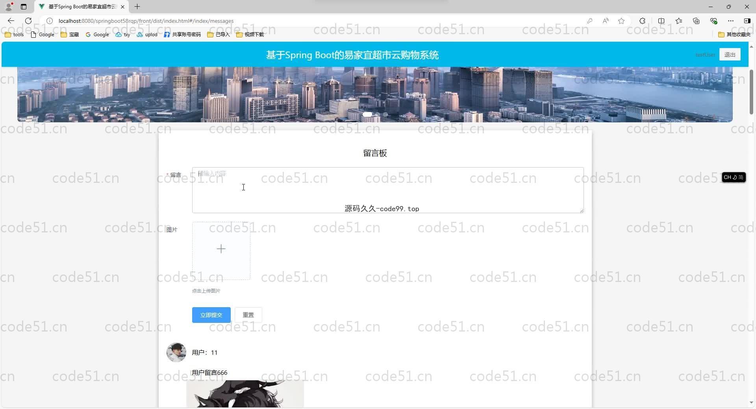This screenshot has width=756, height=409.
Task: Open the profile avatar icon in the title bar
Action: click(x=9, y=6)
